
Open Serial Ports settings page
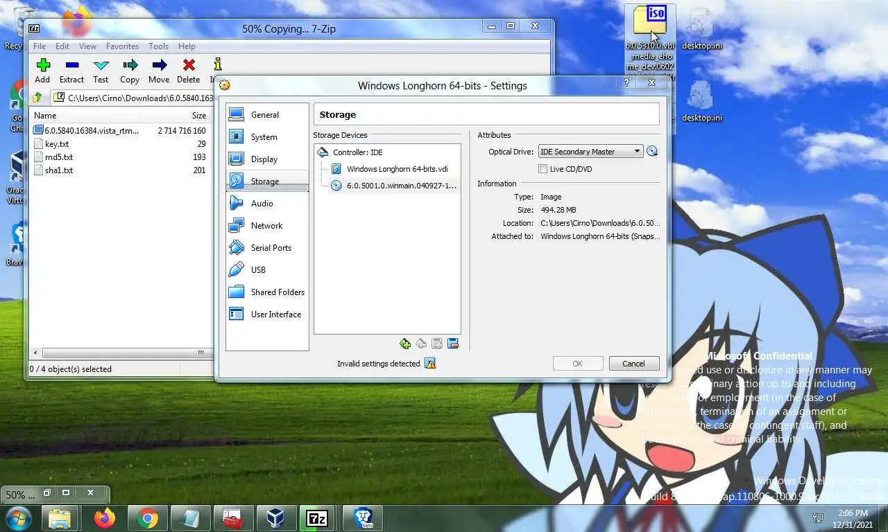point(267,248)
